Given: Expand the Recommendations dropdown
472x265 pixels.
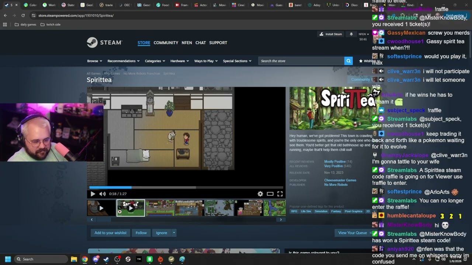Looking at the screenshot, I should click(124, 61).
